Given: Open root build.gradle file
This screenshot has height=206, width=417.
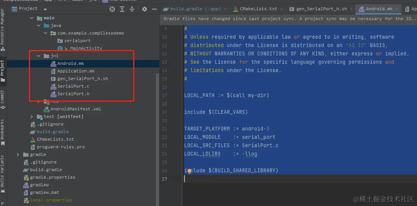Looking at the screenshot, I should point(46,170).
